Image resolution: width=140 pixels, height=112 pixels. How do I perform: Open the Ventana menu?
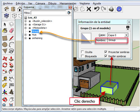tap(85, 3)
